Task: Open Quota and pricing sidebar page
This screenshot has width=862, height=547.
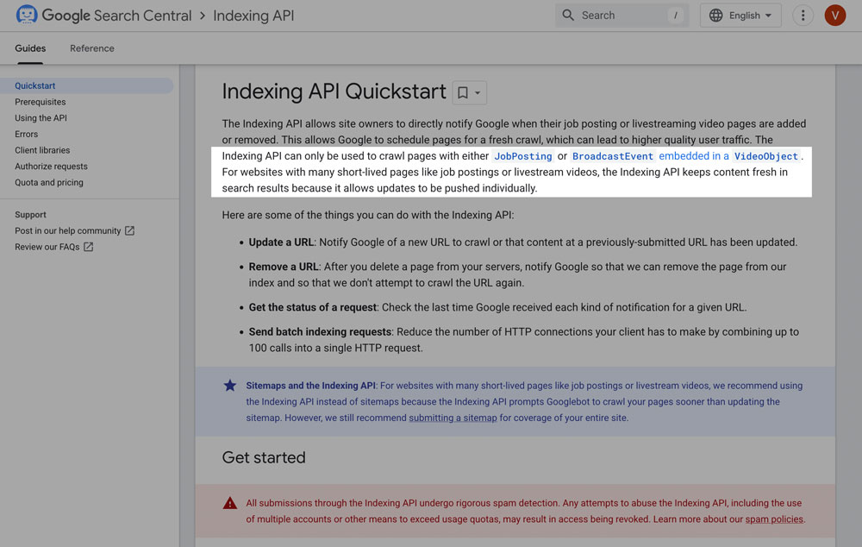Action: [49, 182]
